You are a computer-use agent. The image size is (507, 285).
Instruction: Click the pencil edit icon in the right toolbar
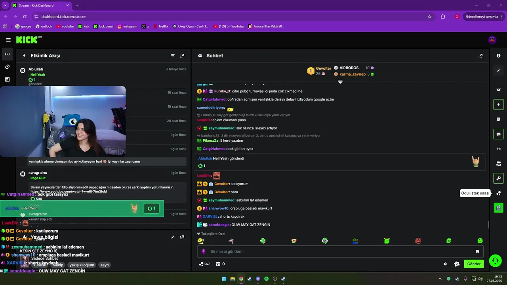coord(498,70)
